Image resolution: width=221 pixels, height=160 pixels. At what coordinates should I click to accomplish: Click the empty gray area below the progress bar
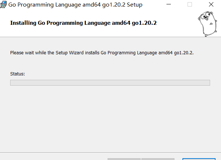tap(110, 117)
